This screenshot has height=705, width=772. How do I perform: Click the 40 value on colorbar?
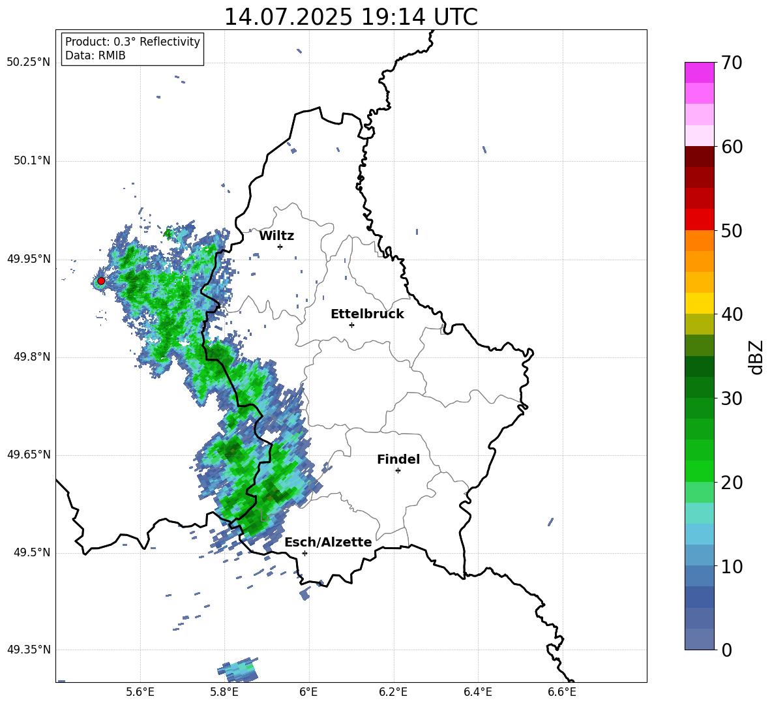tap(732, 314)
